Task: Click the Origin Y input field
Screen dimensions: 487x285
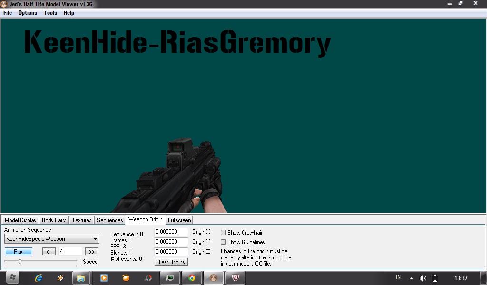Action: point(171,242)
